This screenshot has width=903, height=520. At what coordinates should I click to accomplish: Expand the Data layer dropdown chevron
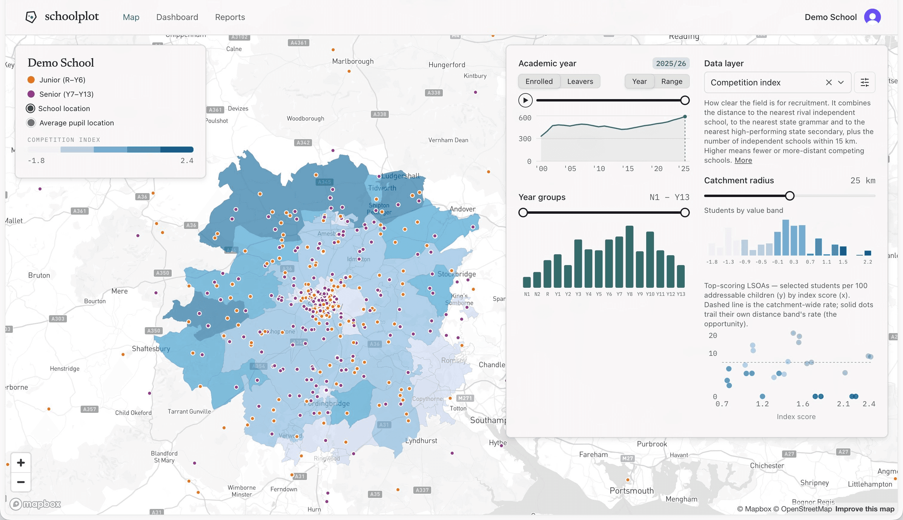coord(841,82)
